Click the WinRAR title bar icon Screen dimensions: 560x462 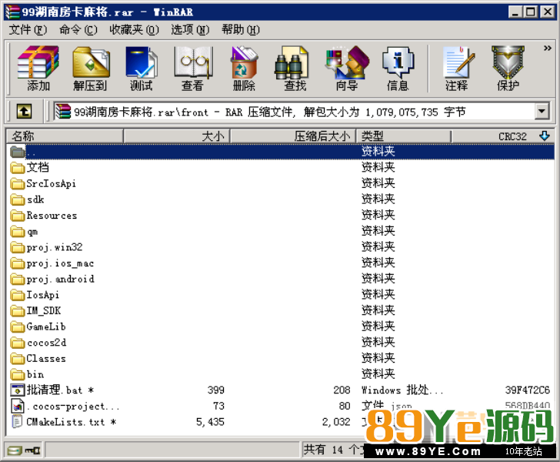click(x=12, y=12)
